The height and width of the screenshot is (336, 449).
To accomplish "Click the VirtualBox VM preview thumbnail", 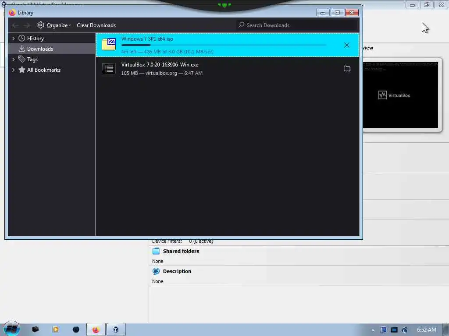I will point(400,95).
